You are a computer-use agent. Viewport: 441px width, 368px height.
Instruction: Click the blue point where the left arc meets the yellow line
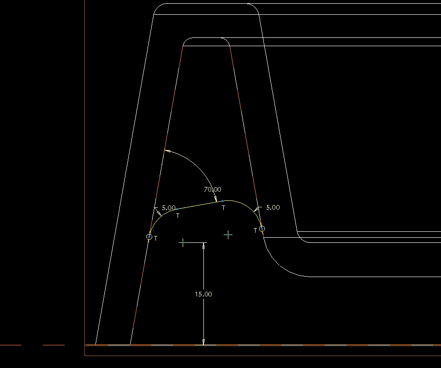(x=177, y=209)
